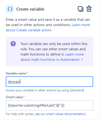100x120 pixels.
Task: Focus the Variable name field containing domain
Action: tap(49, 82)
